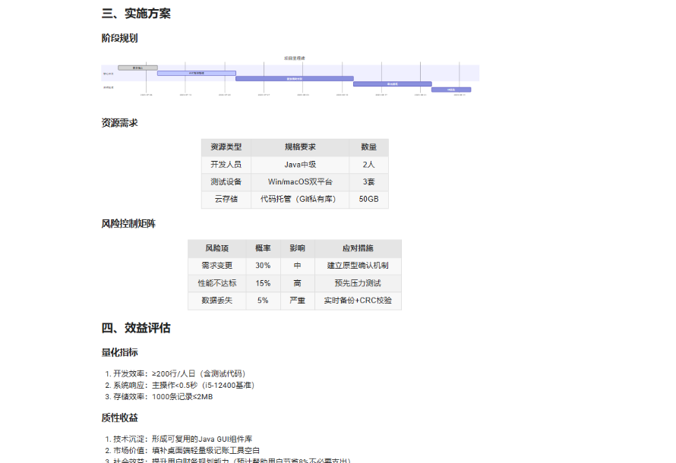Viewport: 676px width, 463px height.
Task: Select the 云存储 table cell
Action: (x=226, y=199)
